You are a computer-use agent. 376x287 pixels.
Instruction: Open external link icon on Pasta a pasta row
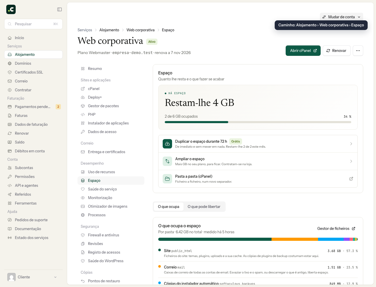tap(351, 179)
